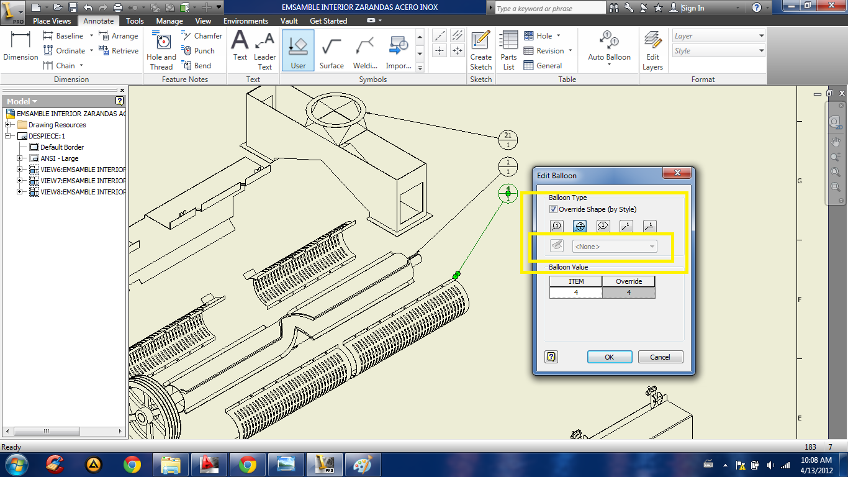Select the first circular balloon shape
The height and width of the screenshot is (477, 848).
click(x=557, y=227)
